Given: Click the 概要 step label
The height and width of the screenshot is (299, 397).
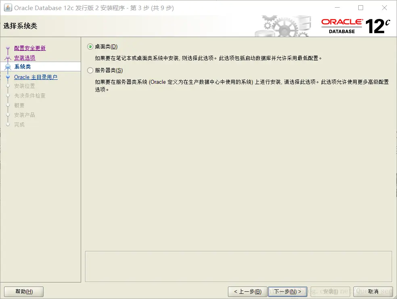Looking at the screenshot, I should pos(19,105).
